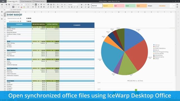This screenshot has width=180, height=101.
Task: Select the EVENT BUDGET title cell
Action: (13, 15)
